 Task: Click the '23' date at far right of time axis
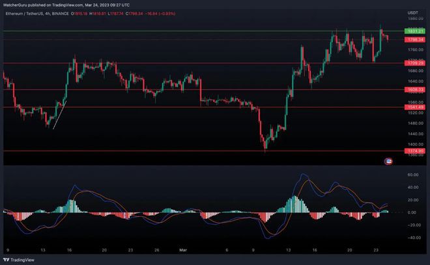(377, 249)
